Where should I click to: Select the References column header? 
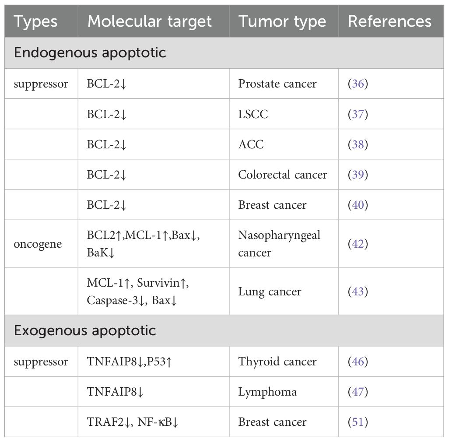pos(389,21)
